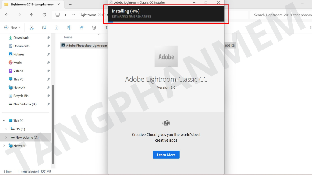Click the installer progress bar
Image resolution: width=312 pixels, height=175 pixels.
point(166,22)
